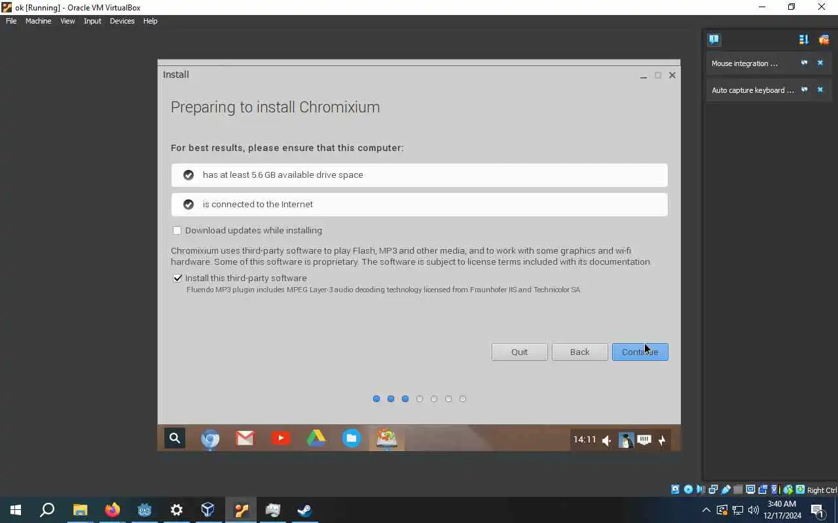Select the installer icon in the guest shelf

click(x=387, y=439)
